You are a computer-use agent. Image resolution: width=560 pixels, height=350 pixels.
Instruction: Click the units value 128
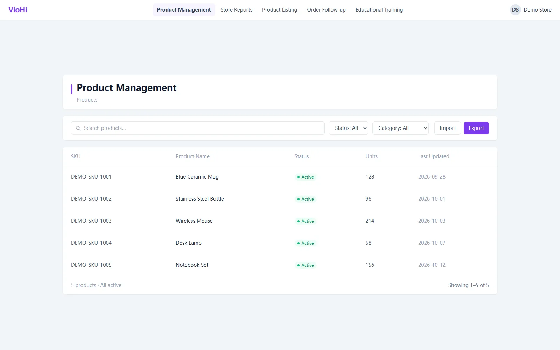(x=370, y=177)
